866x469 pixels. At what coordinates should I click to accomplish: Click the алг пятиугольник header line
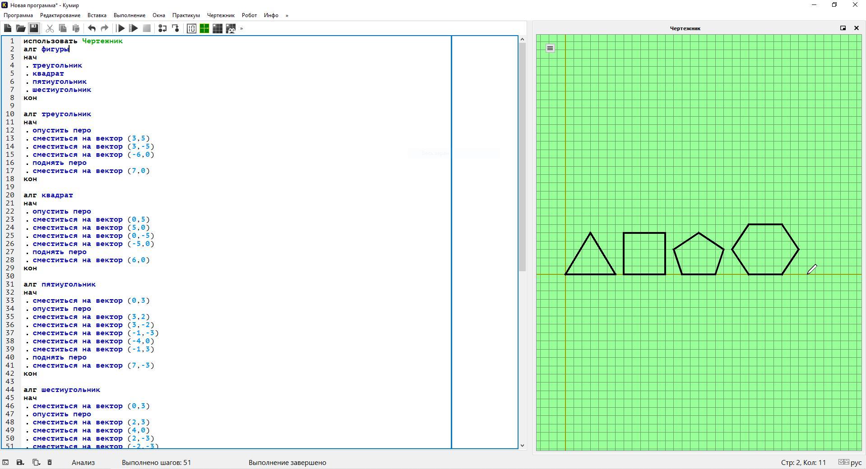(60, 284)
